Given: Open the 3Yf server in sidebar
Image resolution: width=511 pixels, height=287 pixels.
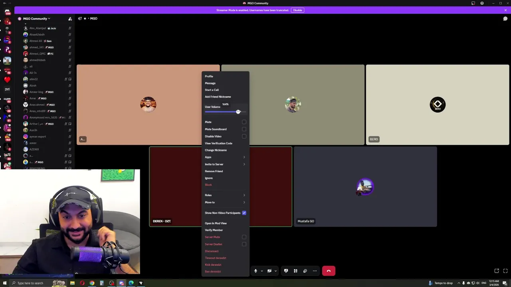Looking at the screenshot, I should (7, 89).
